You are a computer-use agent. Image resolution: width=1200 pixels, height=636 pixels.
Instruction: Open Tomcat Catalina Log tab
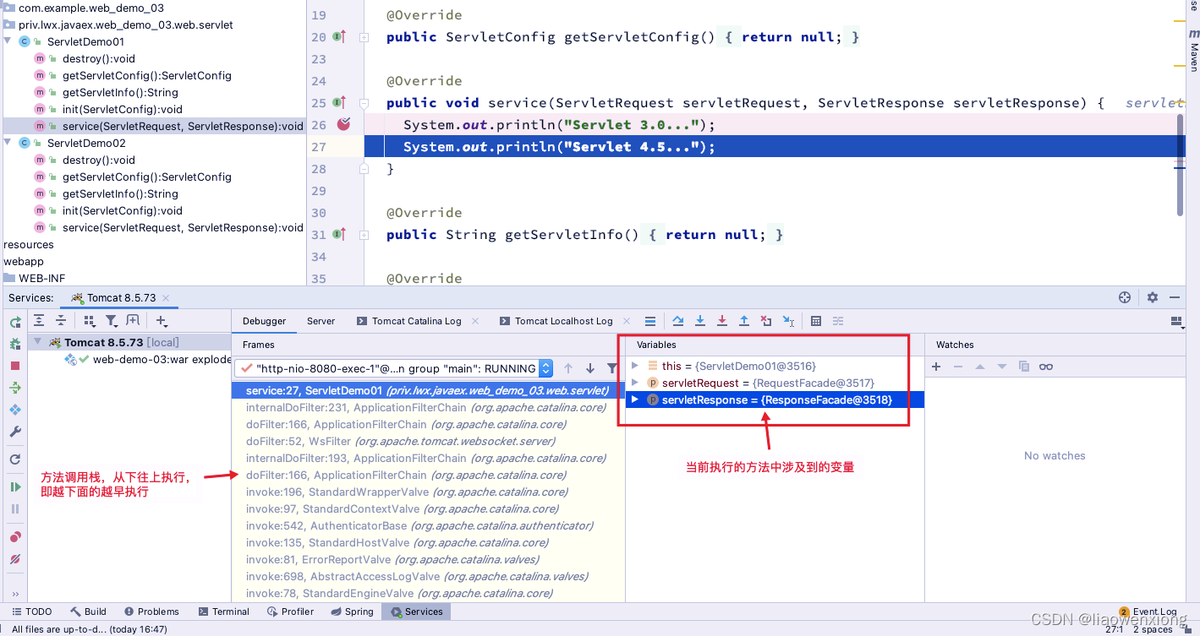click(x=408, y=321)
